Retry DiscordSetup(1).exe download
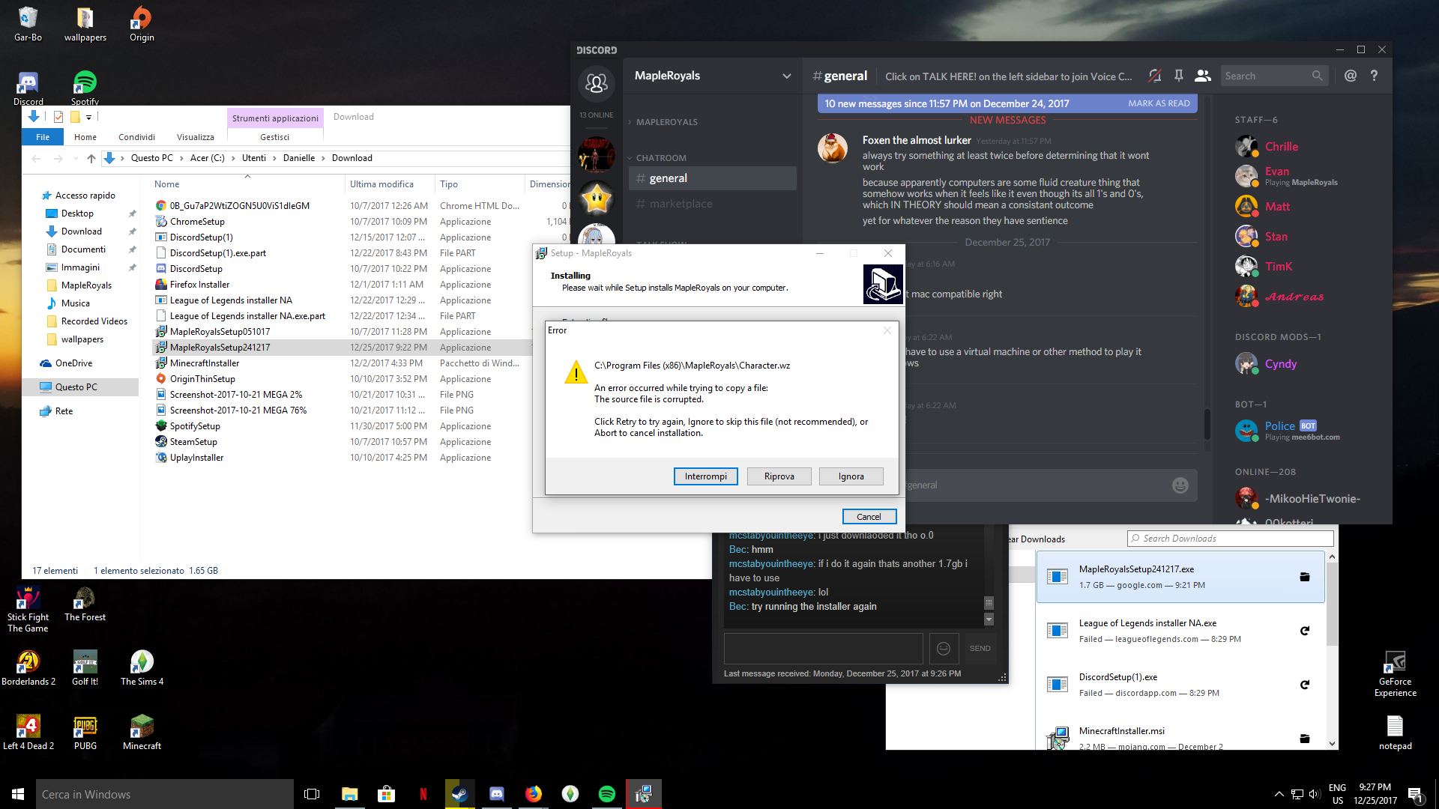The image size is (1439, 809). point(1304,685)
